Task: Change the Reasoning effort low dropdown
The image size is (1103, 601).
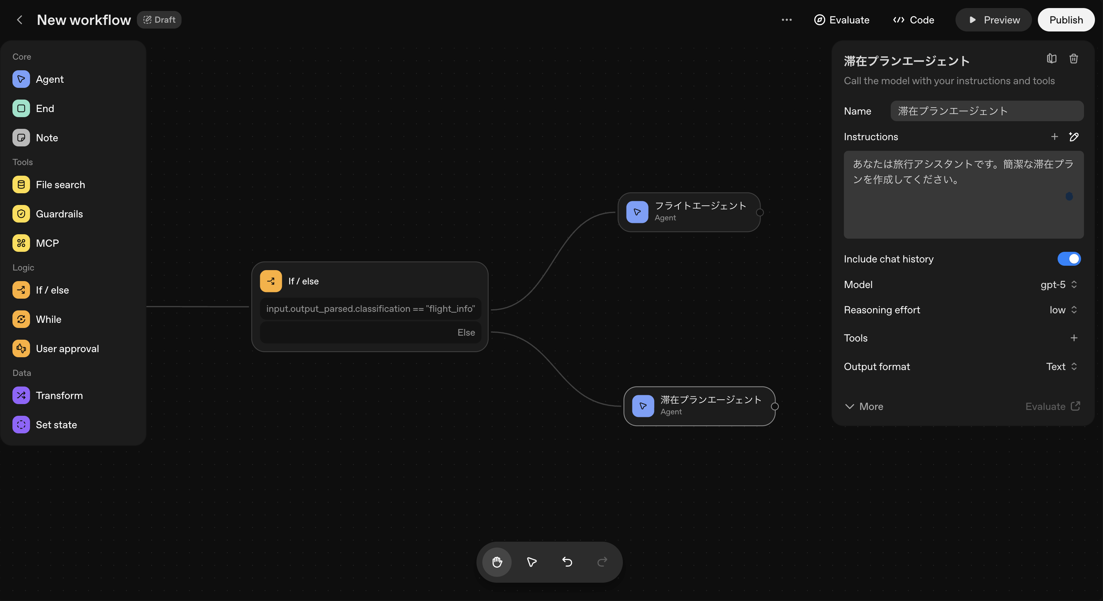Action: 1062,310
